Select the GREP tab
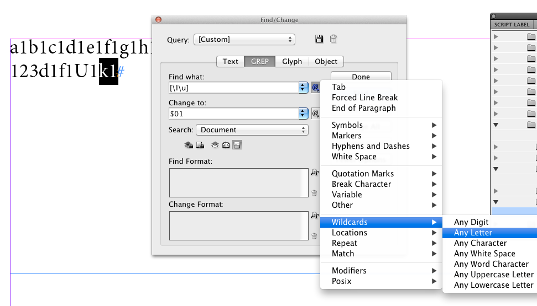Viewport: 537px width, 306px height. click(259, 61)
